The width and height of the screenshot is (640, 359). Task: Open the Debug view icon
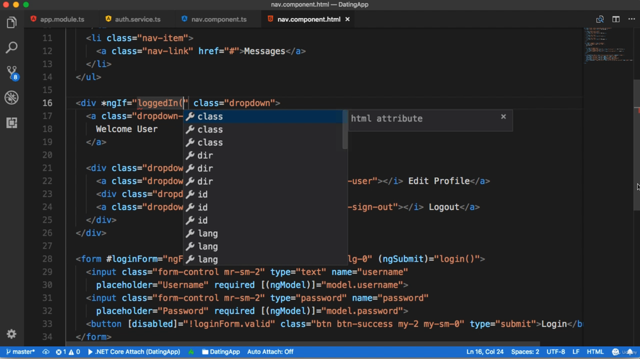point(12,97)
